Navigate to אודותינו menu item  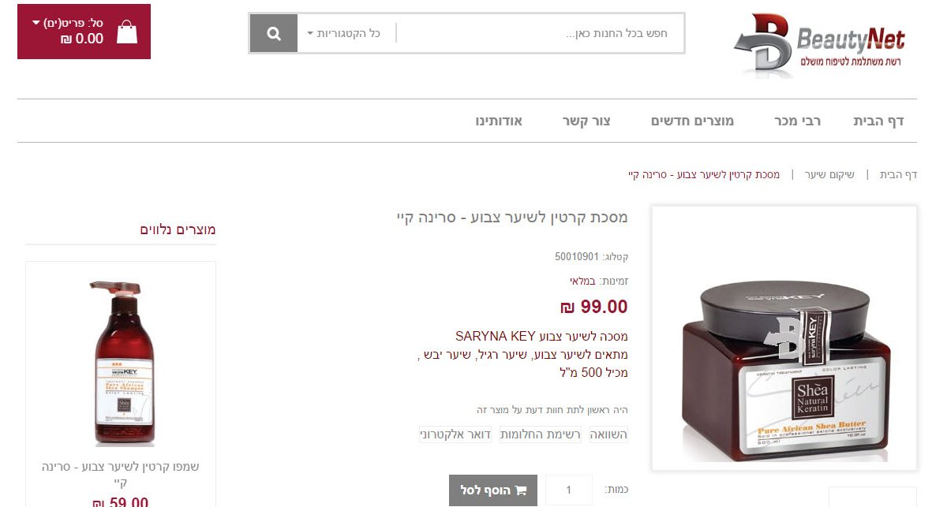pos(499,121)
